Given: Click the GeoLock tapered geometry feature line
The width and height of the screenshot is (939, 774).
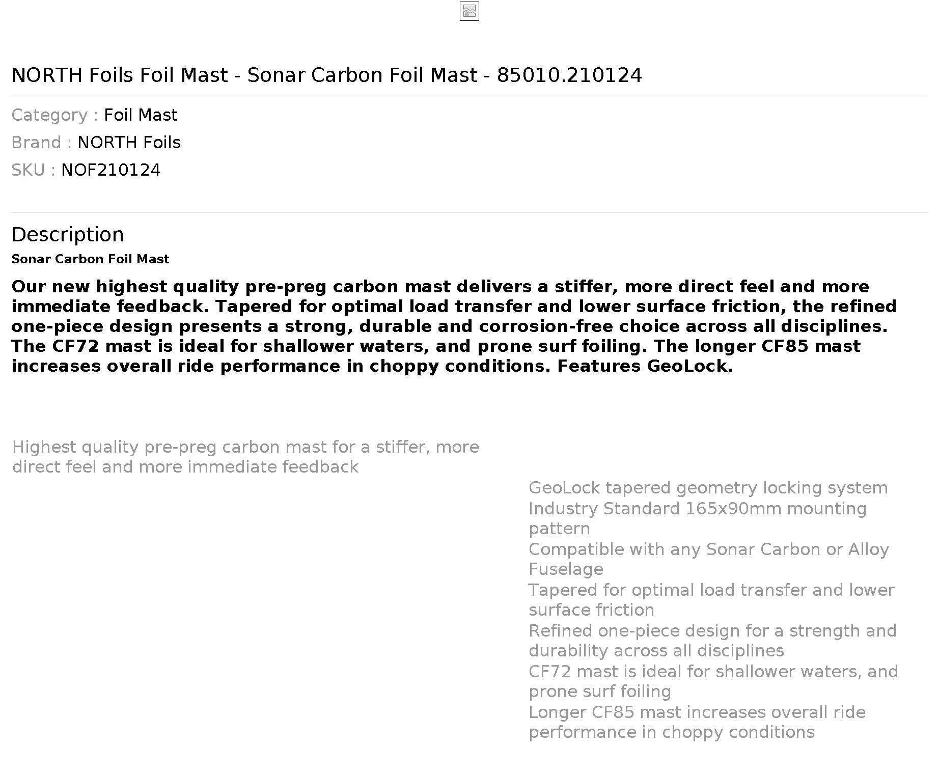Looking at the screenshot, I should click(x=708, y=488).
